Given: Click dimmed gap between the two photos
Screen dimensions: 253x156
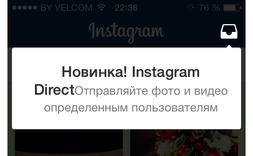Looking at the screenshot, I should [x=126, y=143].
